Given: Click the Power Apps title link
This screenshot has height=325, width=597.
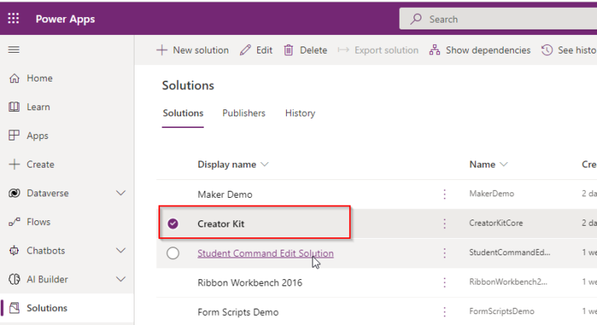Looking at the screenshot, I should (x=65, y=19).
